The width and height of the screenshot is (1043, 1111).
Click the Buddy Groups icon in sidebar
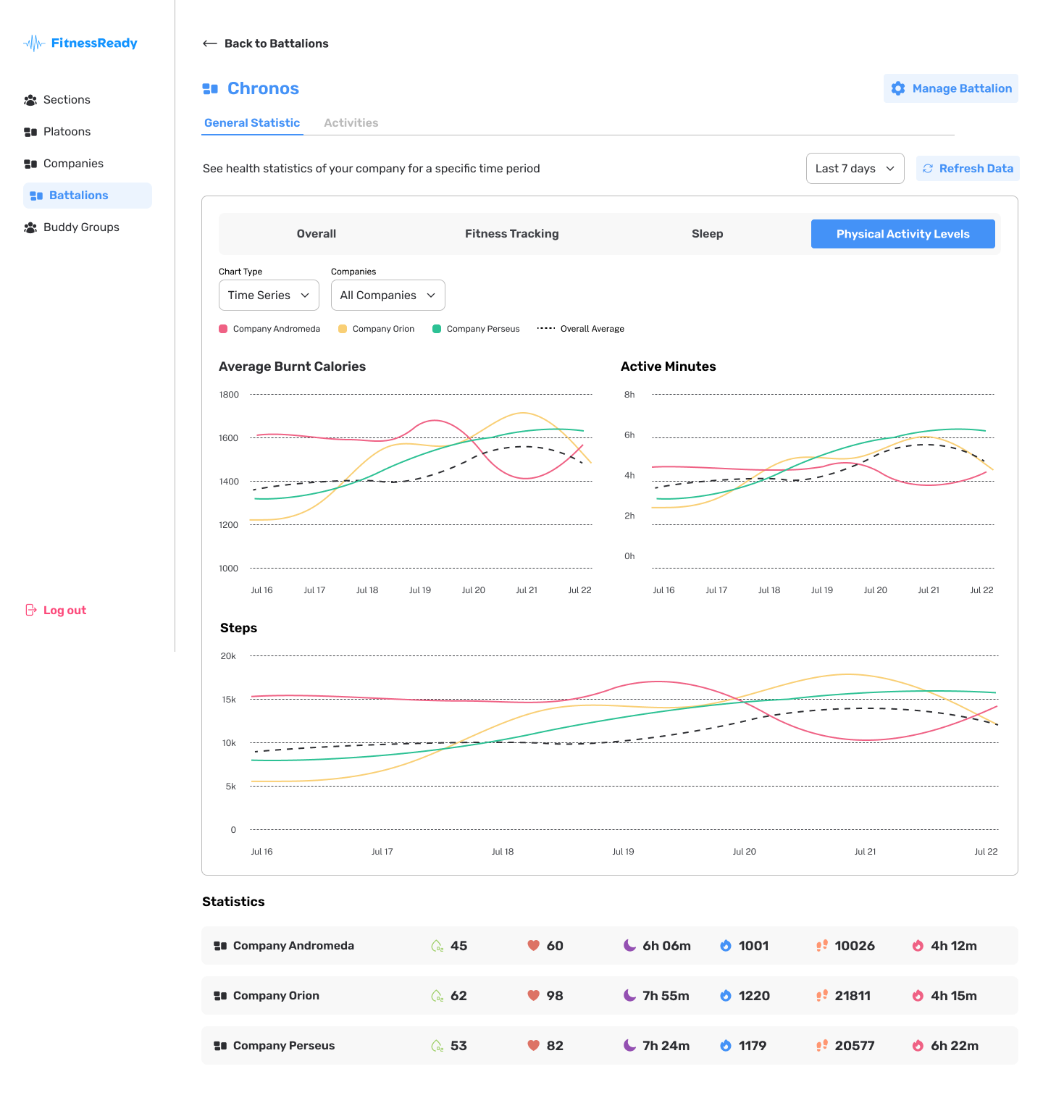coord(30,227)
